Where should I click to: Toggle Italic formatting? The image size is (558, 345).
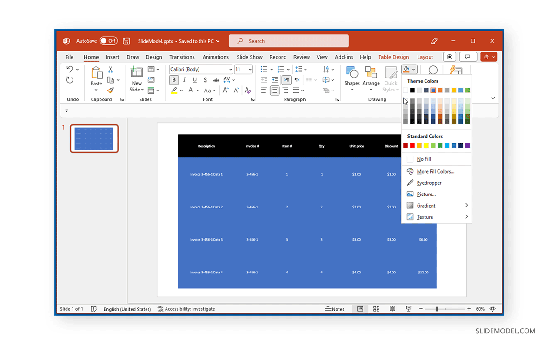pyautogui.click(x=184, y=80)
